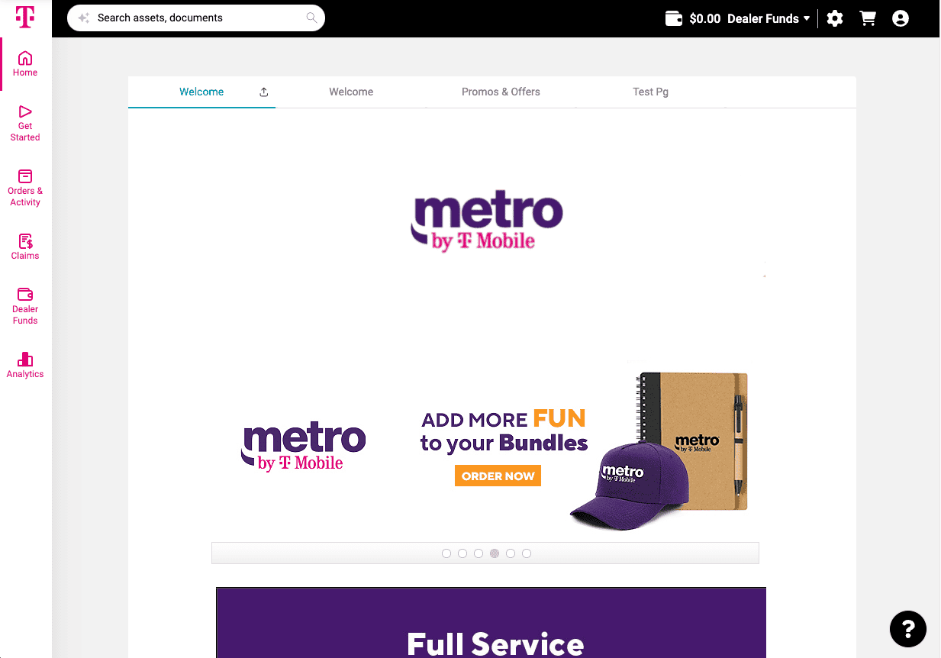Open Home in the sidebar
The height and width of the screenshot is (658, 941).
pyautogui.click(x=25, y=64)
